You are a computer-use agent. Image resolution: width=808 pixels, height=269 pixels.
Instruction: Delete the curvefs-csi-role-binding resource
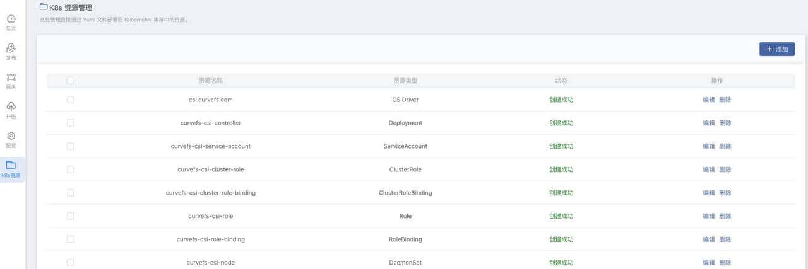(x=725, y=239)
